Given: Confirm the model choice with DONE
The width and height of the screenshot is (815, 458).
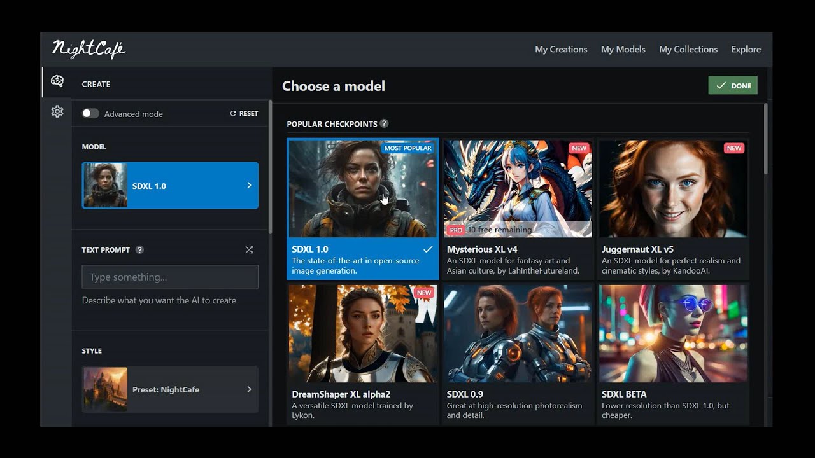Looking at the screenshot, I should (x=733, y=85).
